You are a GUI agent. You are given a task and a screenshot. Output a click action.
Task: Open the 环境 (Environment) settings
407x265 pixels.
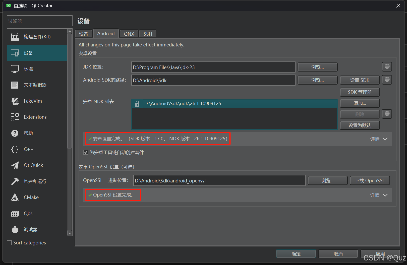point(28,69)
